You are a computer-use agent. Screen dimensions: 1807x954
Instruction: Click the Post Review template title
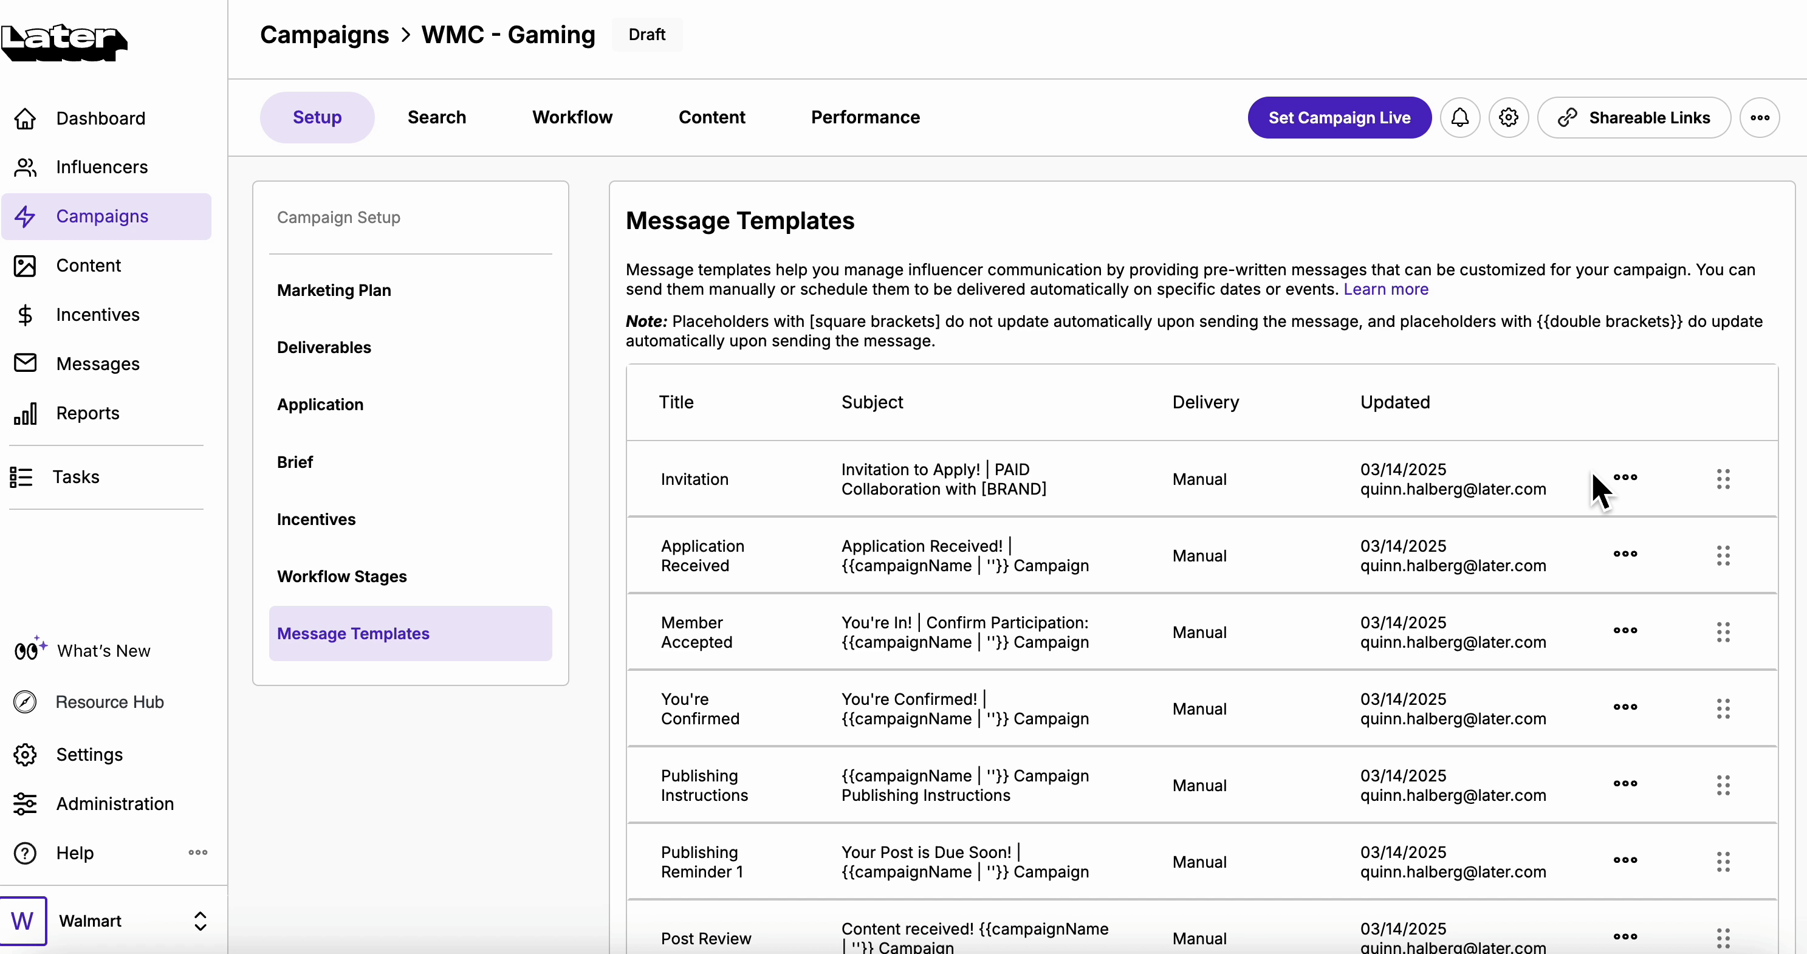tap(705, 939)
